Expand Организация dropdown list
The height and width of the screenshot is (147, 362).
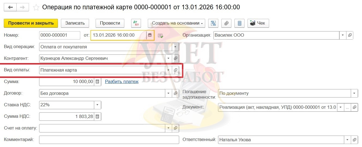click(x=343, y=35)
